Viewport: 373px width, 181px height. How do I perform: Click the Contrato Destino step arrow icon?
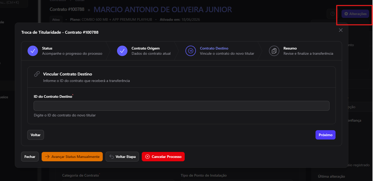click(191, 51)
